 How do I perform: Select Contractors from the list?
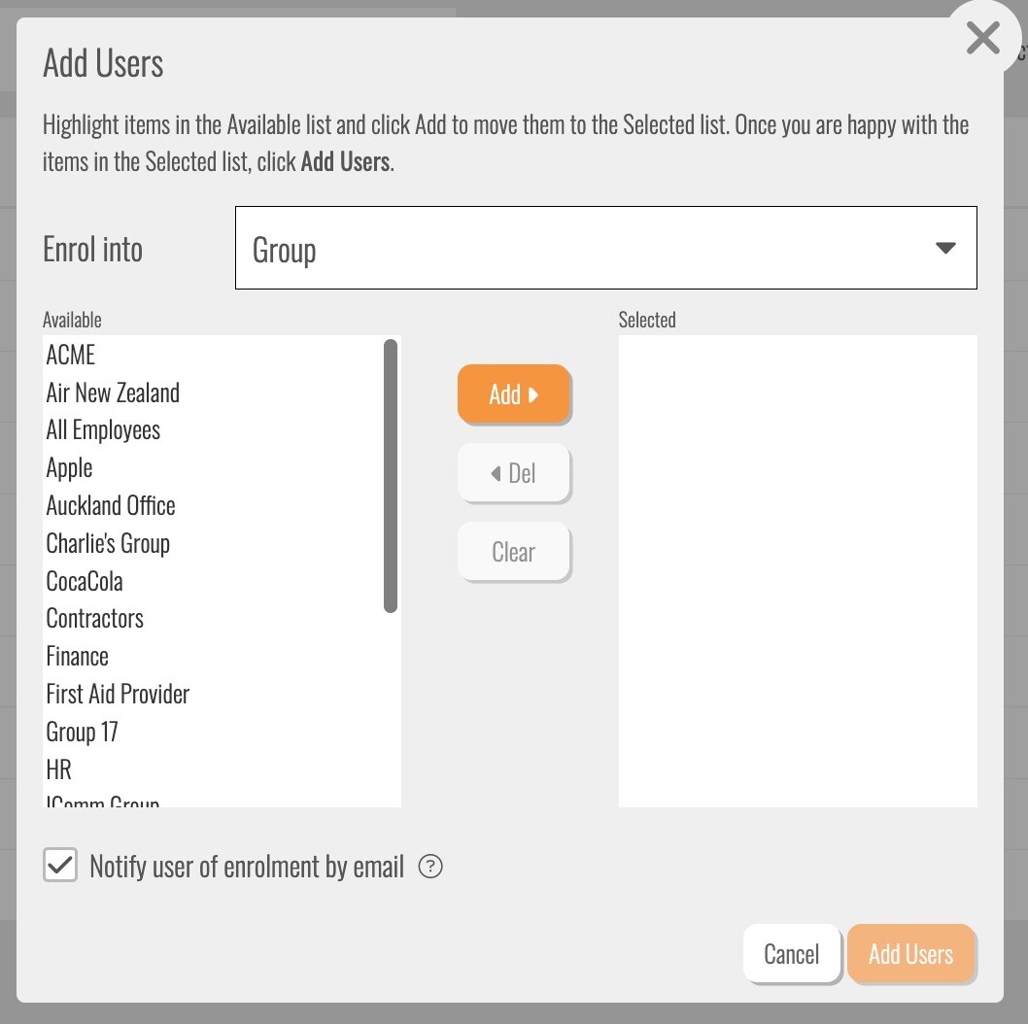95,619
